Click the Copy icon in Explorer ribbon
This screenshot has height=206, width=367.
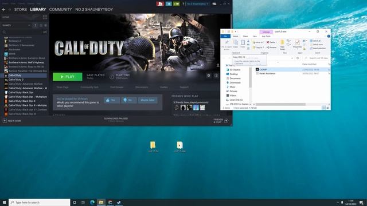click(x=236, y=43)
